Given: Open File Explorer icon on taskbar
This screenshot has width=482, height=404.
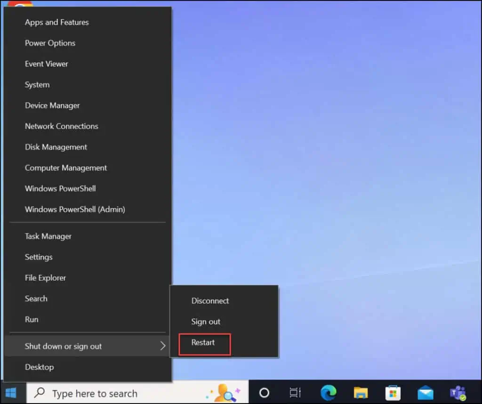Looking at the screenshot, I should click(x=361, y=393).
